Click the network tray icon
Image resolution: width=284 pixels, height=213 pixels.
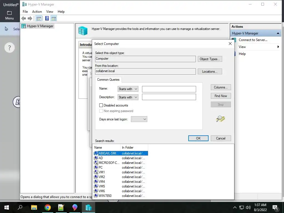click(242, 207)
